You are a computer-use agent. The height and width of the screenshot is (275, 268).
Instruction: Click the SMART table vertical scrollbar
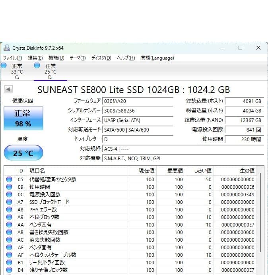(260, 212)
